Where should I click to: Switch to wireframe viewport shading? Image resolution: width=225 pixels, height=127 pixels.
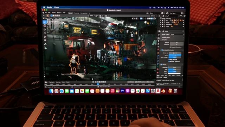pos(148,19)
